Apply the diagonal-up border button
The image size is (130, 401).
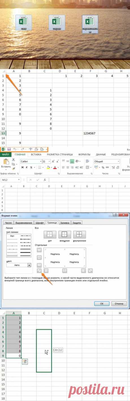point(39,270)
